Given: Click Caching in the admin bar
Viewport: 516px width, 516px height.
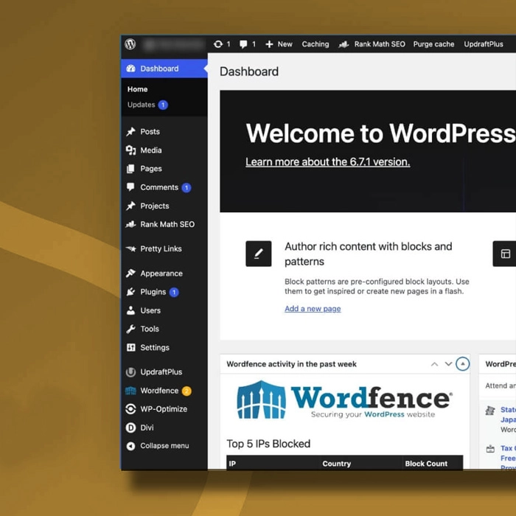Looking at the screenshot, I should tap(315, 44).
